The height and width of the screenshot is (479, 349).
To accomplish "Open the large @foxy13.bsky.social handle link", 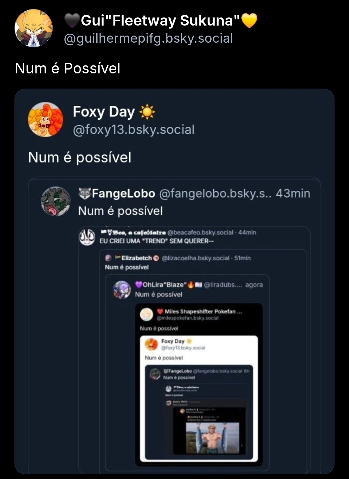I will 134,130.
